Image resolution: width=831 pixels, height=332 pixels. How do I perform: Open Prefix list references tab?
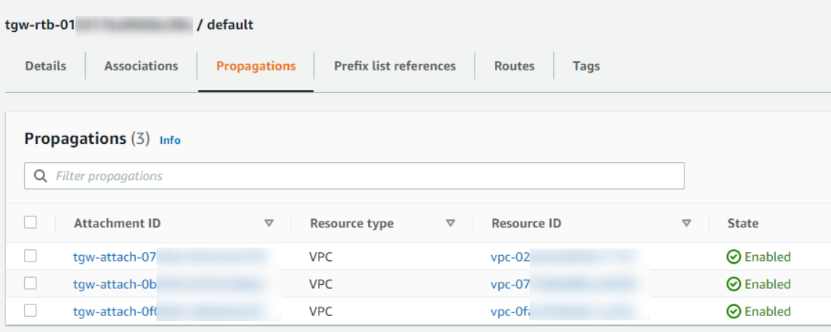pos(395,66)
